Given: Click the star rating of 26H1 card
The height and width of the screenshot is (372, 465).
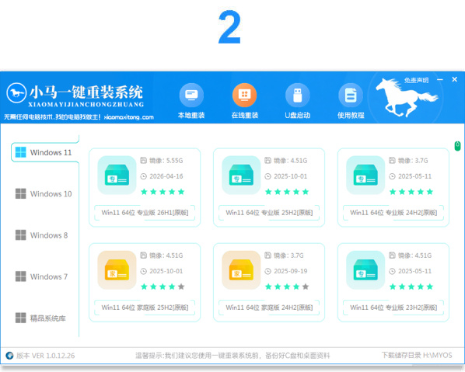Looking at the screenshot, I should click(x=163, y=192).
